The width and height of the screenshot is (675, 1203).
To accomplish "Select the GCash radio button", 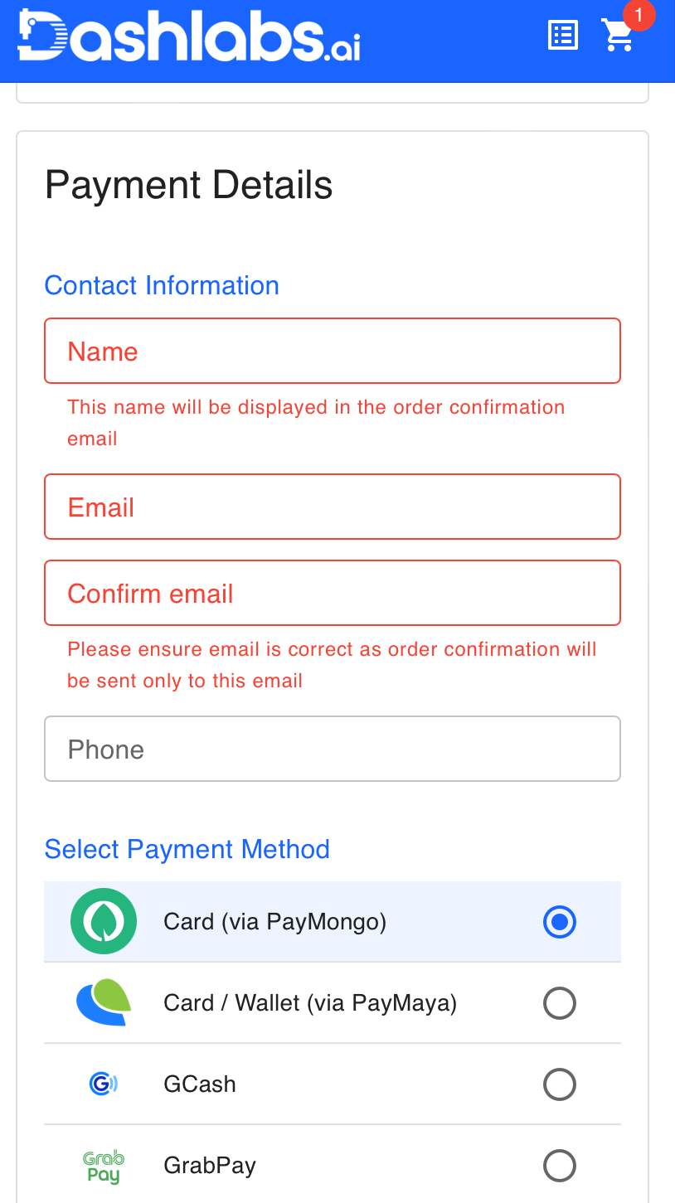I will click(x=560, y=1084).
